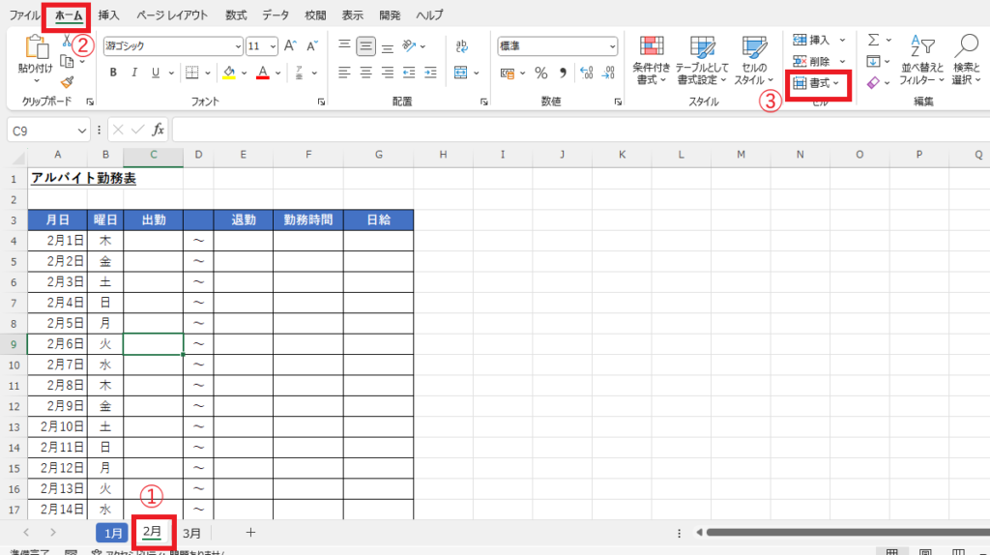
Task: Open the font color dropdown arrow
Action: [277, 73]
